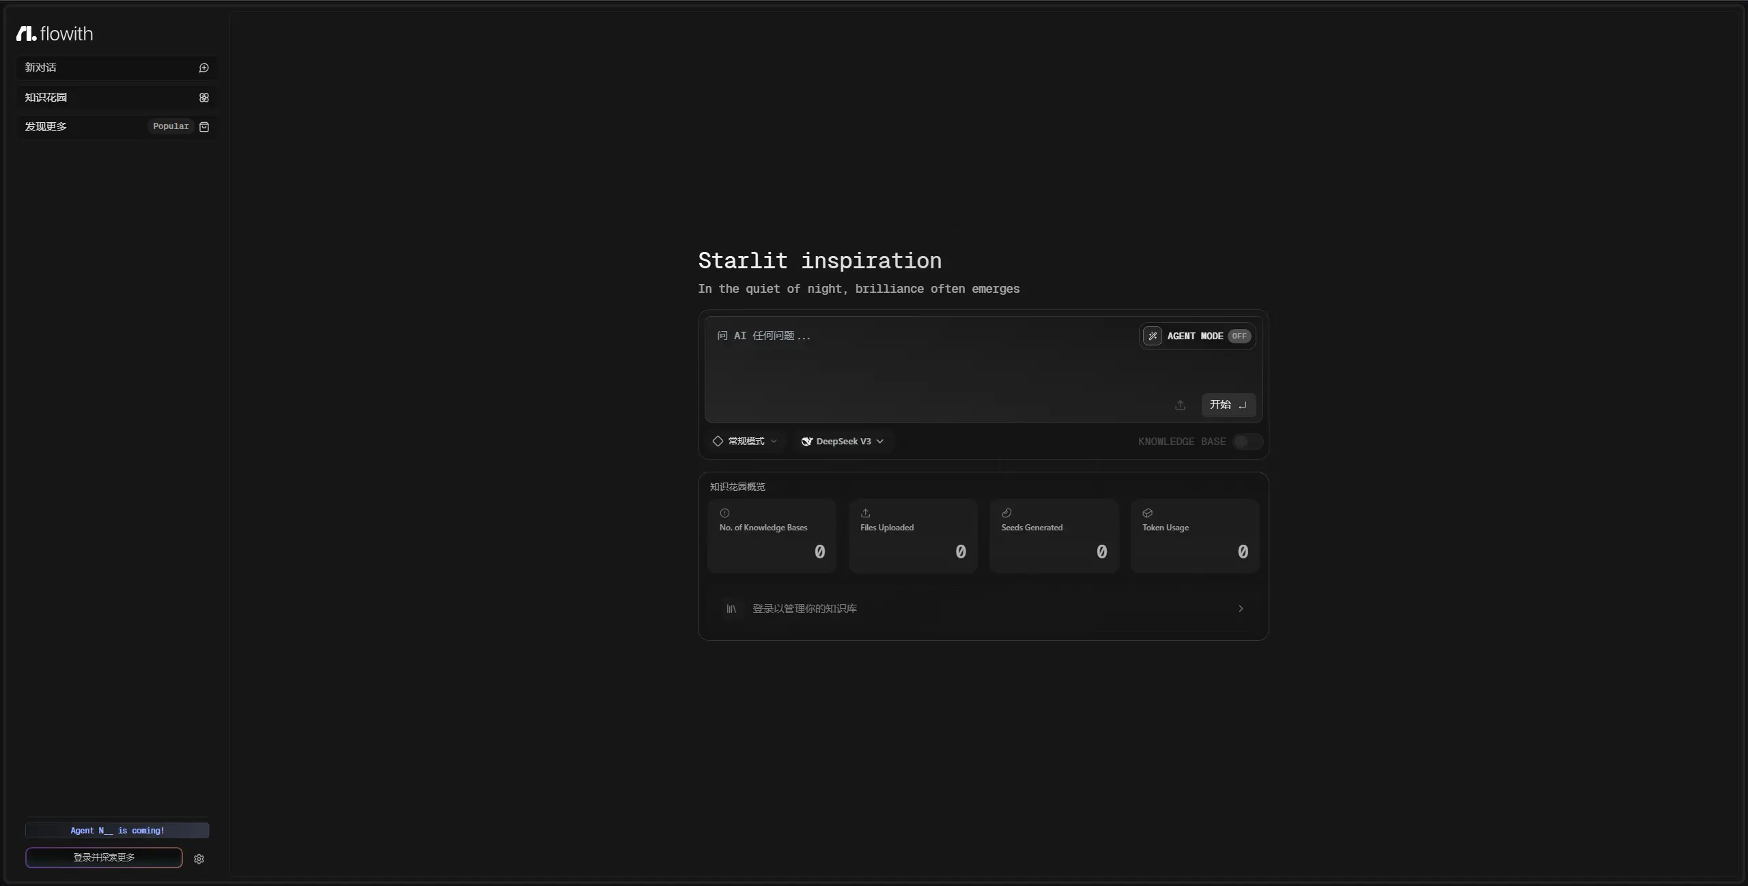
Task: Click the agent mode wand icon
Action: tap(1153, 336)
